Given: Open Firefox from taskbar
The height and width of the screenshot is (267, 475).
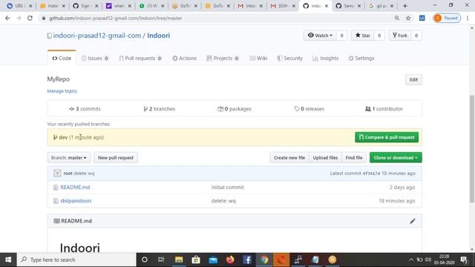Looking at the screenshot, I should click(230, 260).
